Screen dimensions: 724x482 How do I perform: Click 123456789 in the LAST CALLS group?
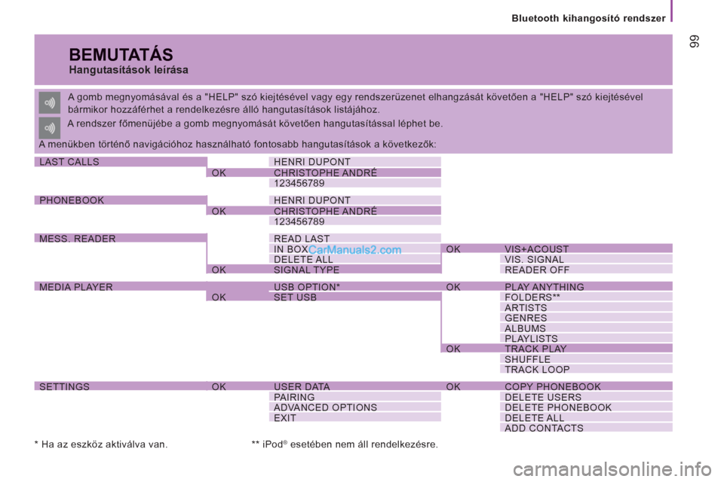coord(354,183)
